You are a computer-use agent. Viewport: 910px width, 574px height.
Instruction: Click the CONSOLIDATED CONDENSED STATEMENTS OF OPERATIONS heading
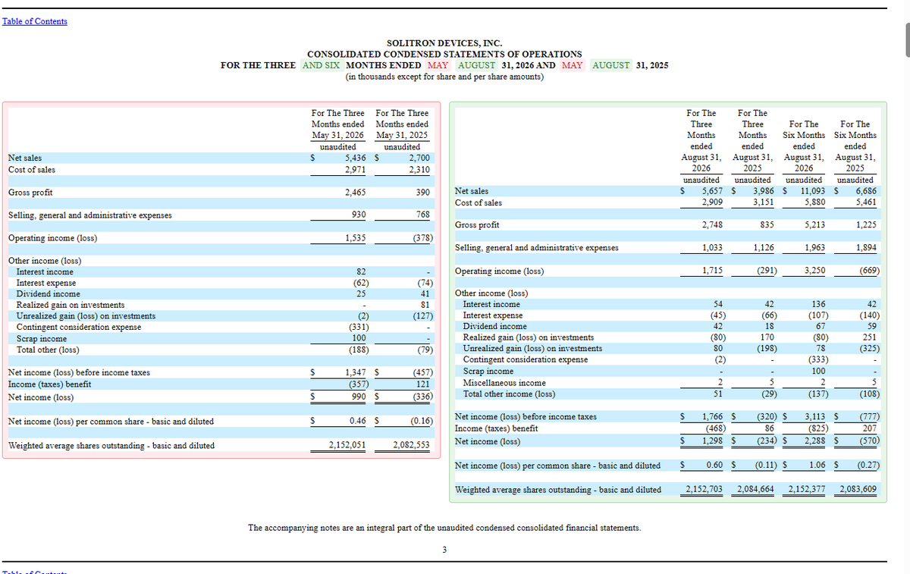pos(444,54)
